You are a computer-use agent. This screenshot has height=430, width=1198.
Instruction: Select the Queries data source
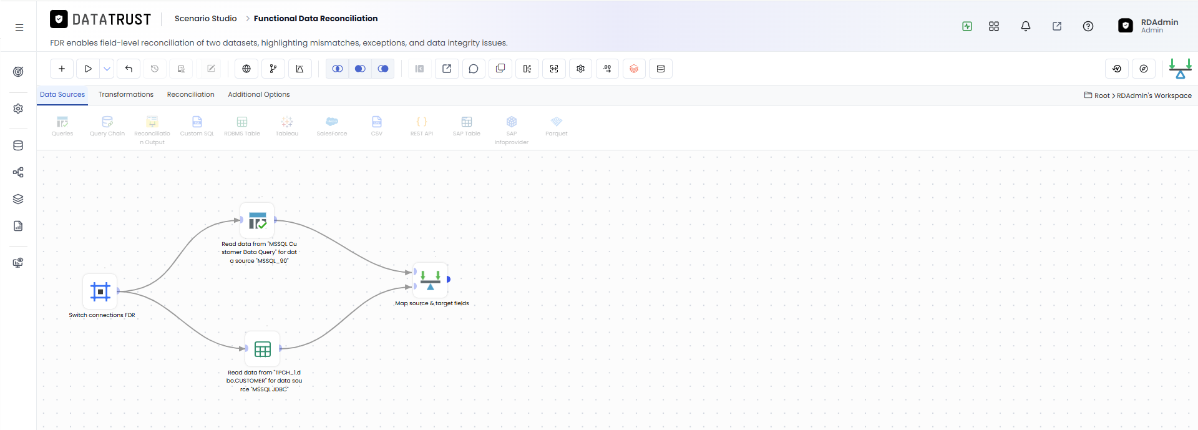point(62,126)
